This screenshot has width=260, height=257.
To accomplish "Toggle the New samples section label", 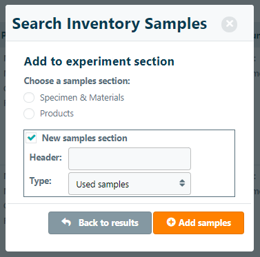I will (x=85, y=138).
